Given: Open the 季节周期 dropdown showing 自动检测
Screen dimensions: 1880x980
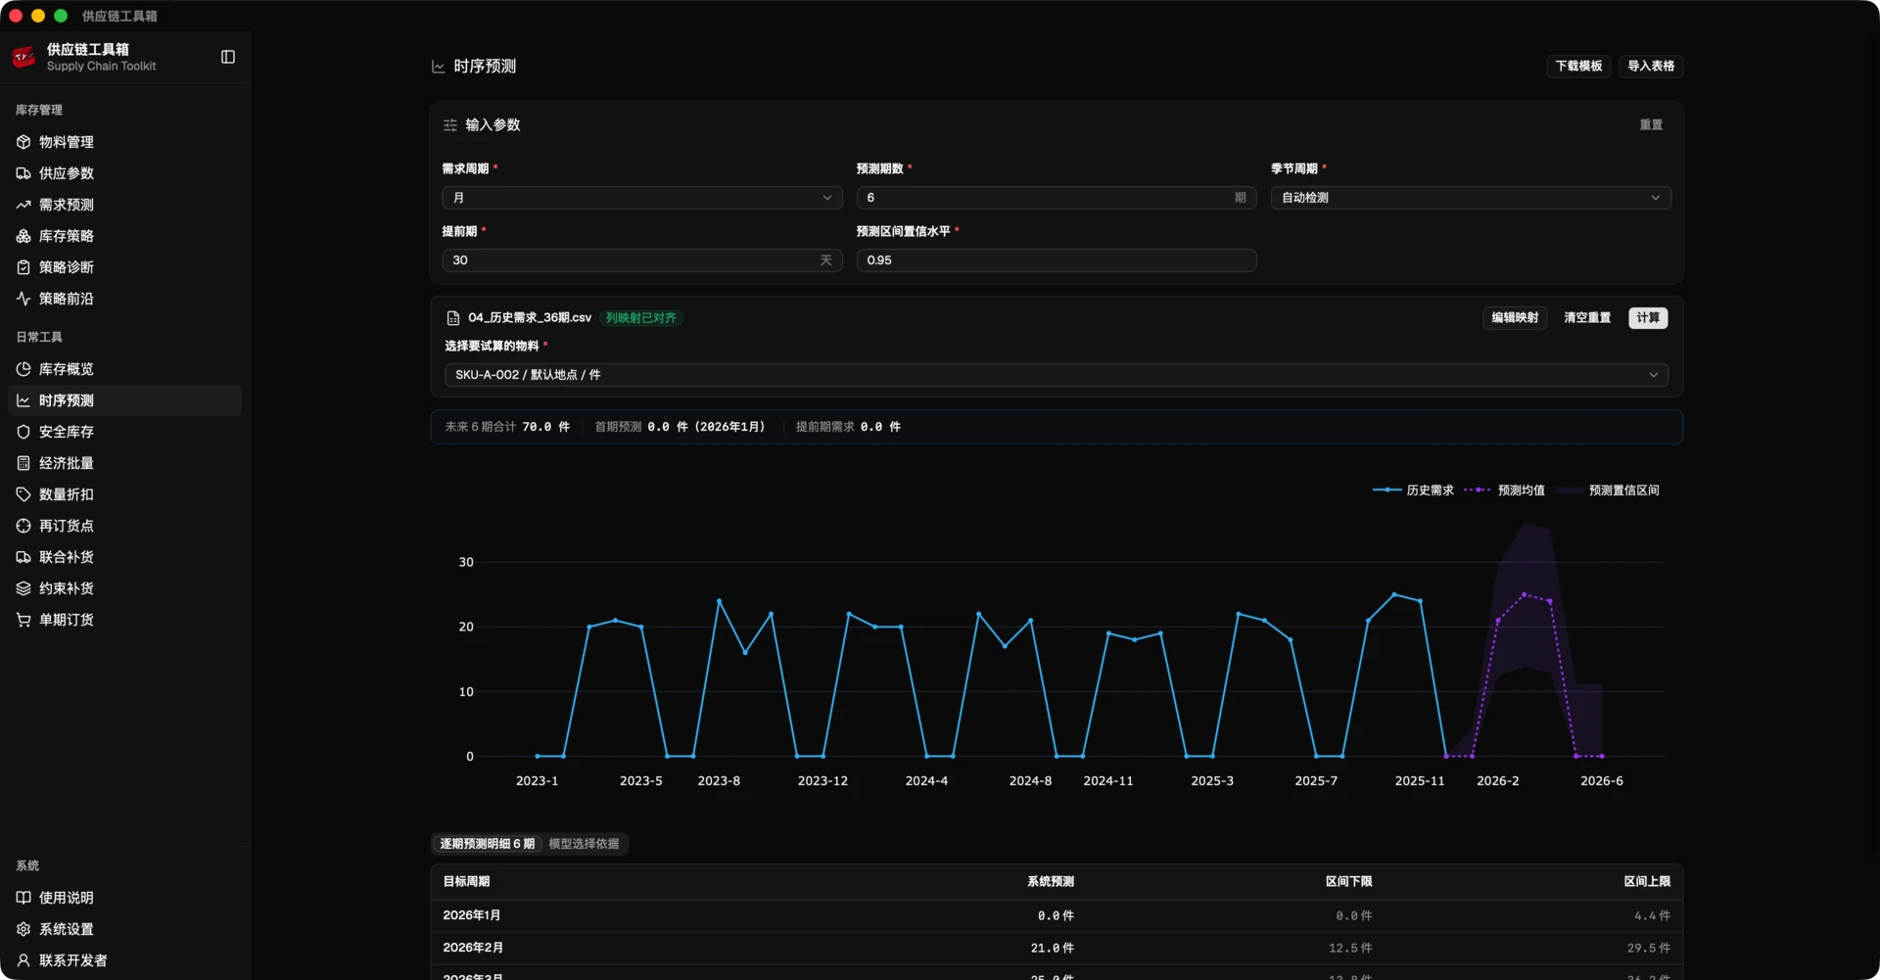Looking at the screenshot, I should click(1471, 198).
